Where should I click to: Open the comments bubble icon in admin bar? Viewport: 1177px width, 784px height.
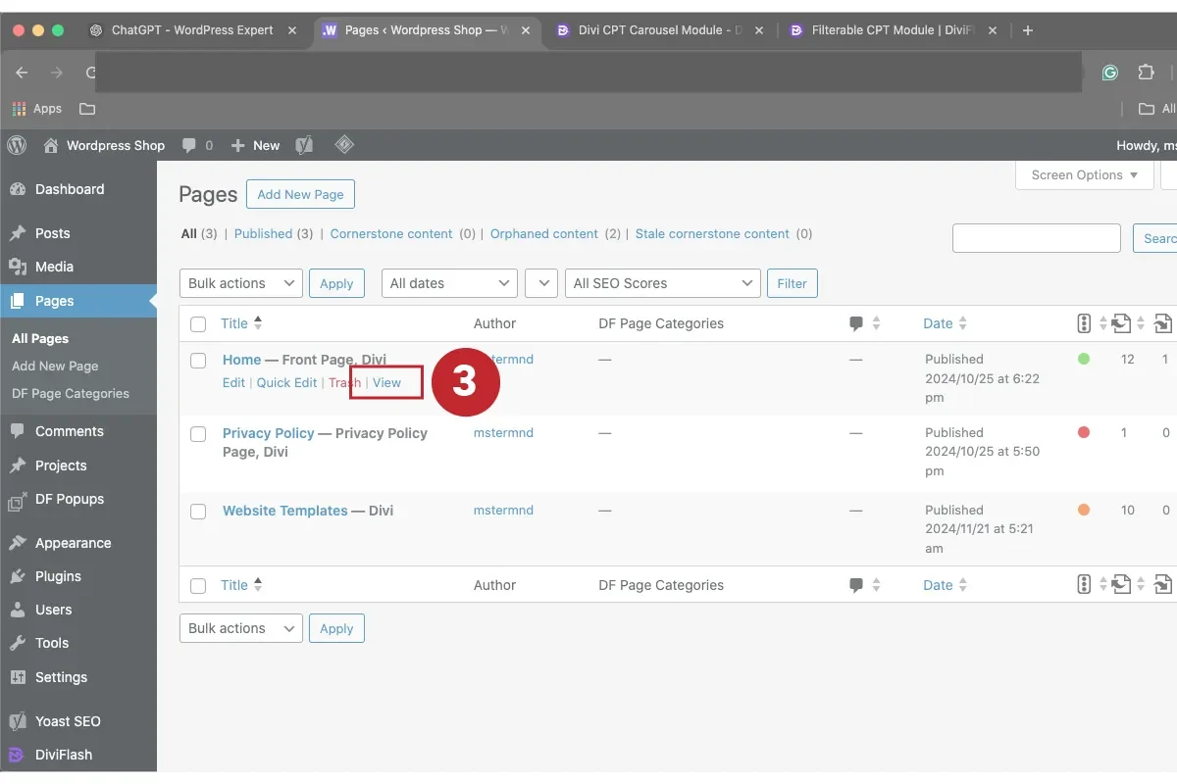(190, 145)
